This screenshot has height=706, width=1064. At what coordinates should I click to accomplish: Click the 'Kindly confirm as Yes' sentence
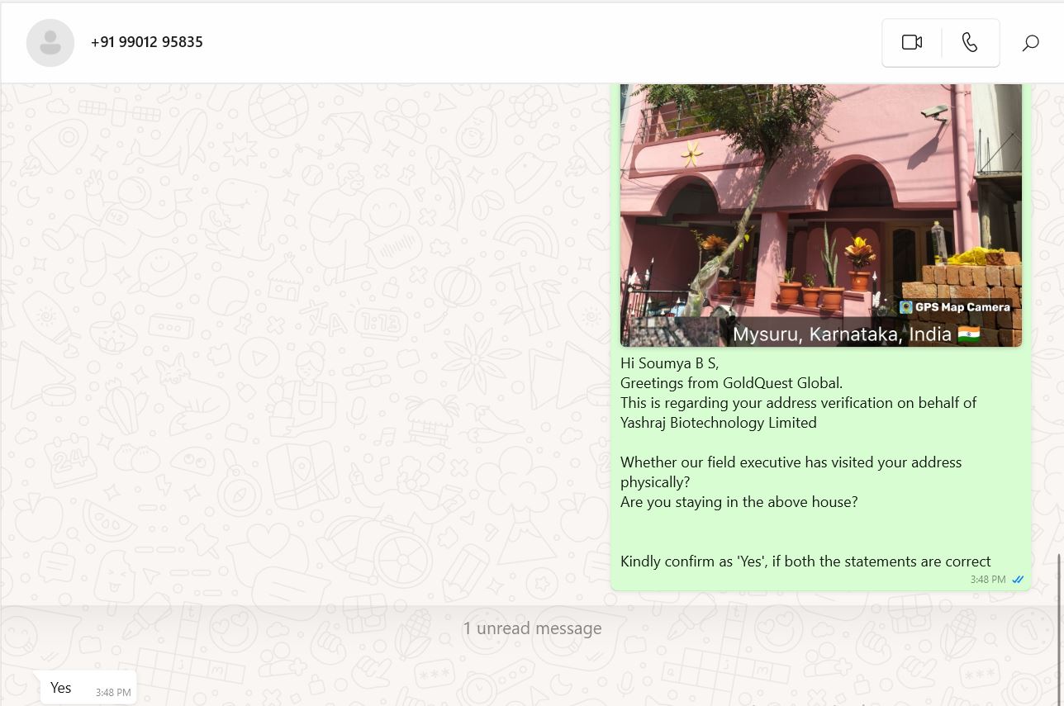[x=805, y=561]
